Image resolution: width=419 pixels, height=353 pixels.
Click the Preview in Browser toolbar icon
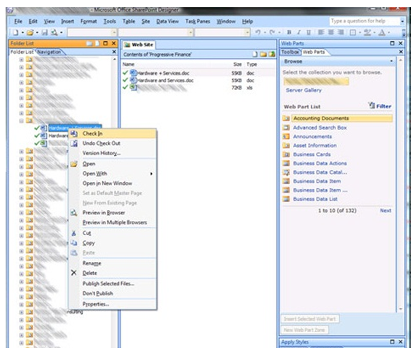[54, 32]
